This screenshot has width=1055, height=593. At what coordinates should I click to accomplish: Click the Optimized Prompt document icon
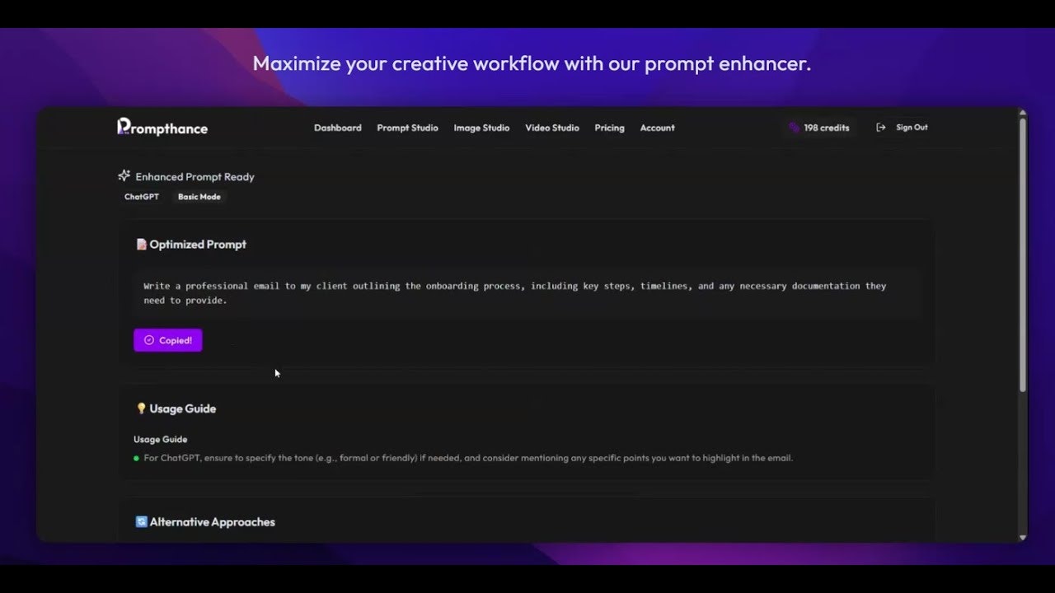click(141, 244)
